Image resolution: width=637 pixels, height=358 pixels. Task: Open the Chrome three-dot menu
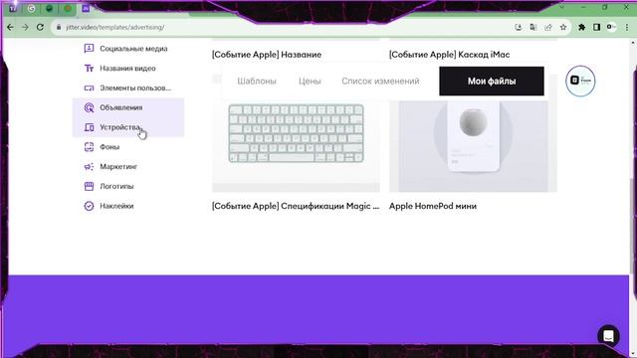(x=627, y=27)
